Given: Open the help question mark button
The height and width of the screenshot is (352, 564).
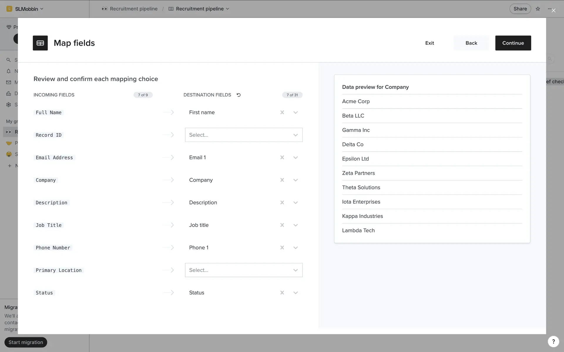Looking at the screenshot, I should click(x=553, y=341).
